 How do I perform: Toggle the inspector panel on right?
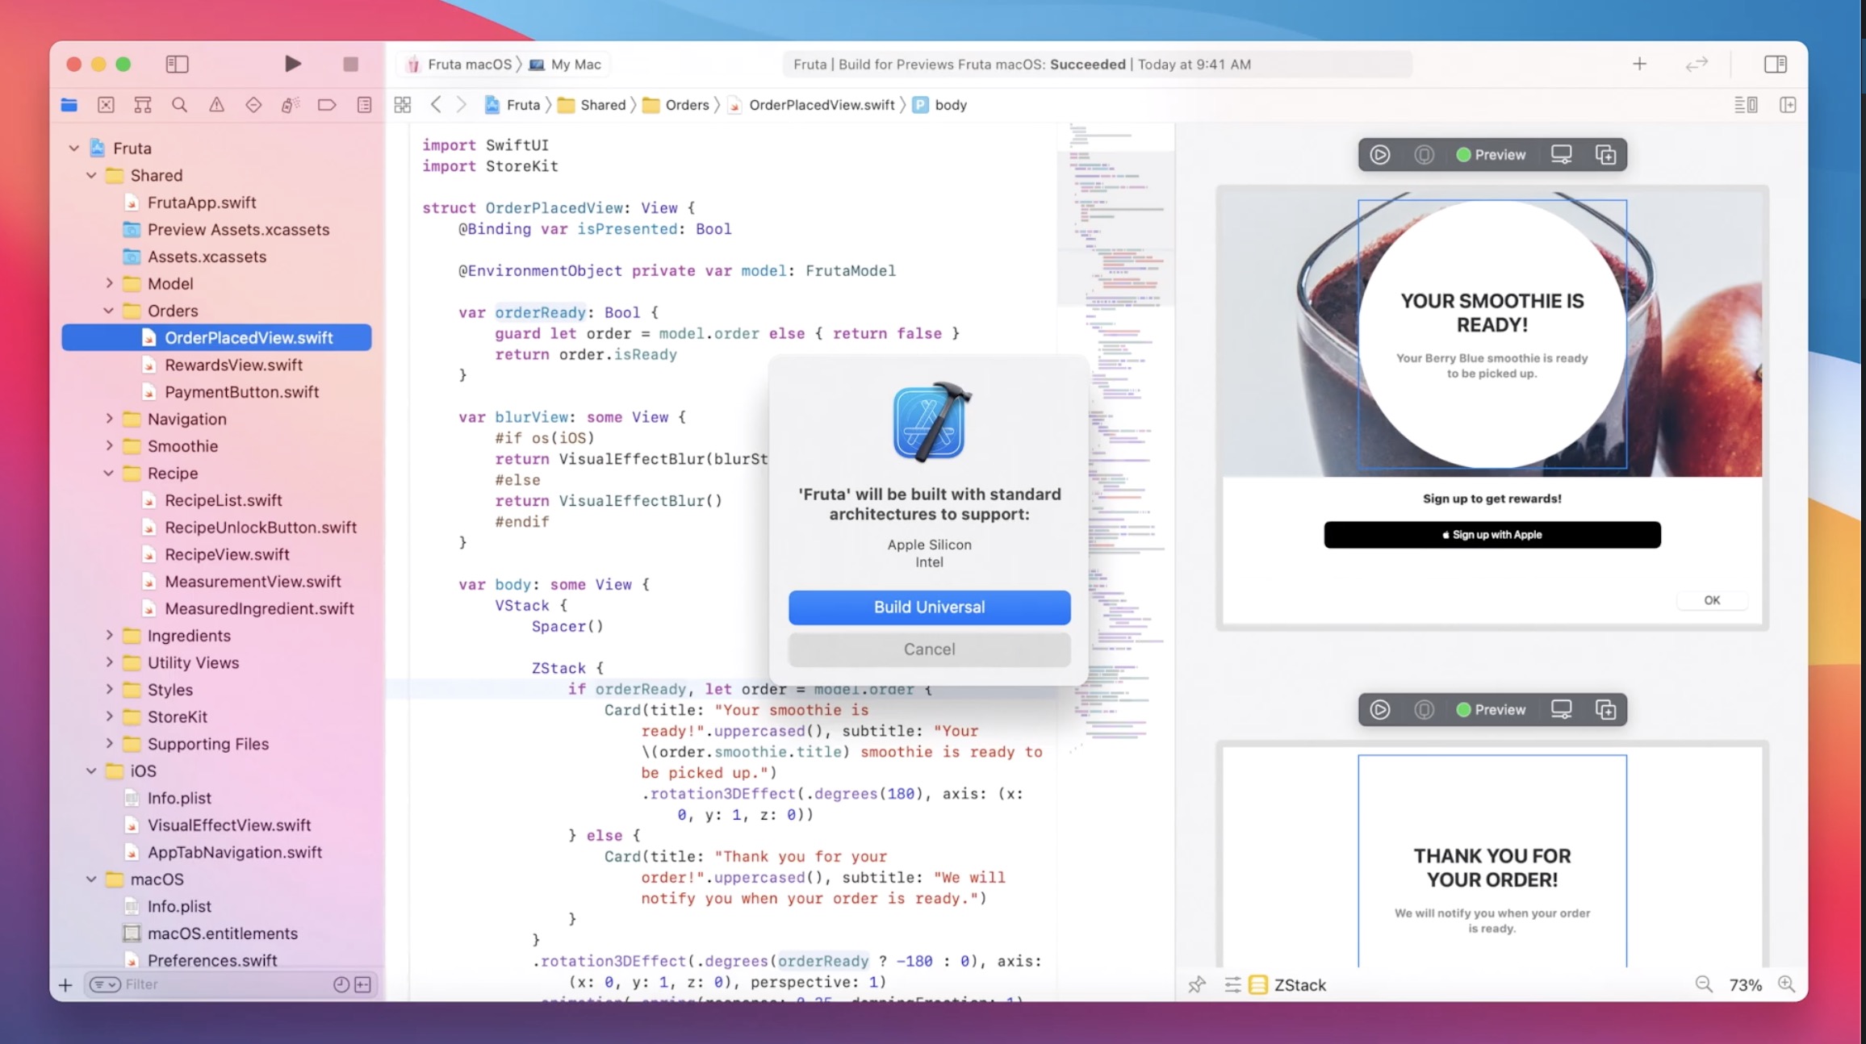click(1775, 64)
